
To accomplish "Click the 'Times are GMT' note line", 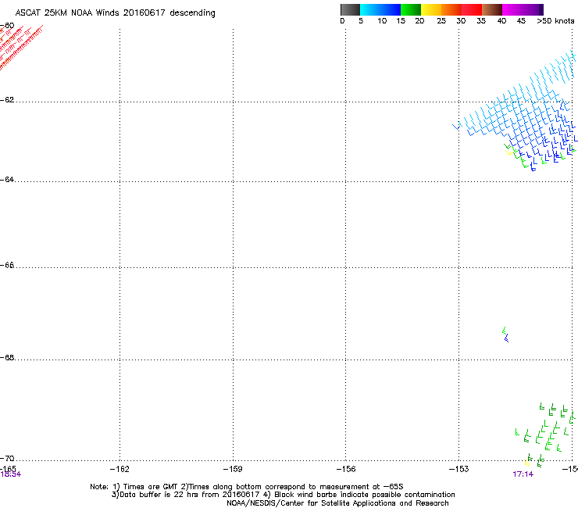I will (246, 487).
